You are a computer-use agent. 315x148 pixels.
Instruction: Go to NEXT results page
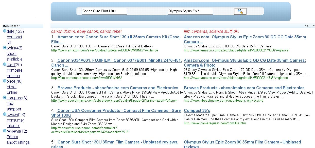click(309, 25)
